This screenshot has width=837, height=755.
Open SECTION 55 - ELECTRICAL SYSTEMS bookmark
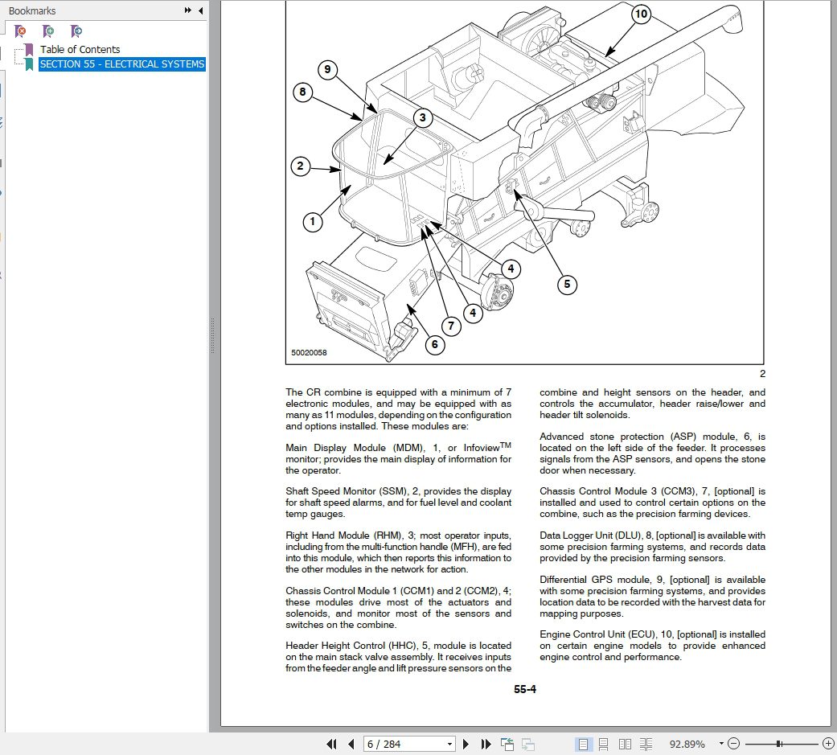pos(122,64)
